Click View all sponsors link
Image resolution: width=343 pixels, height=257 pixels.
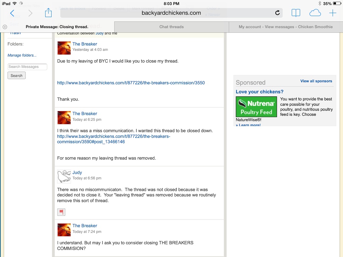(316, 81)
